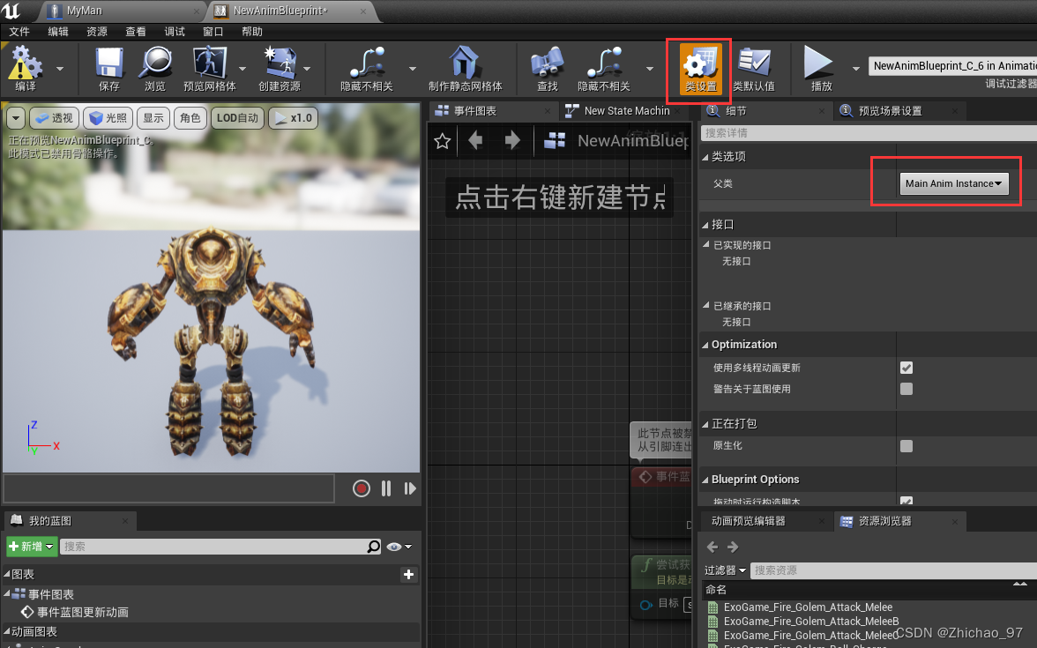Switch to the 事件图表 tab
Image resolution: width=1037 pixels, height=648 pixels.
coord(494,111)
